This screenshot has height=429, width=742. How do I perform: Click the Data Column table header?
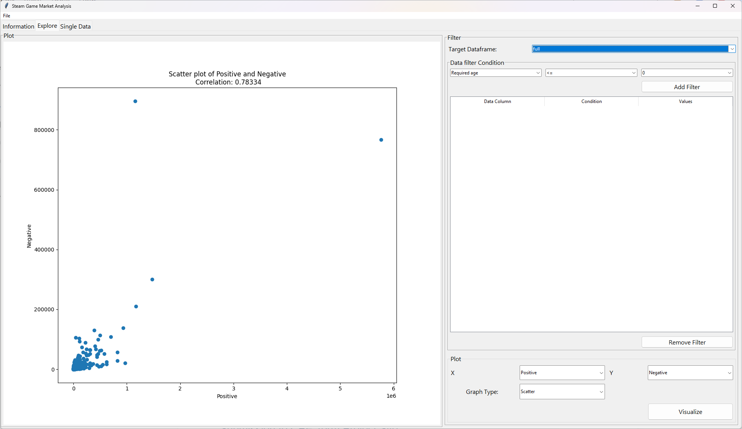click(497, 101)
